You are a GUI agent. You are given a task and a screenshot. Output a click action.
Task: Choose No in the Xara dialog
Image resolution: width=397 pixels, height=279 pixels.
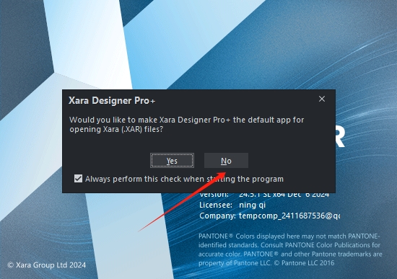pos(226,160)
